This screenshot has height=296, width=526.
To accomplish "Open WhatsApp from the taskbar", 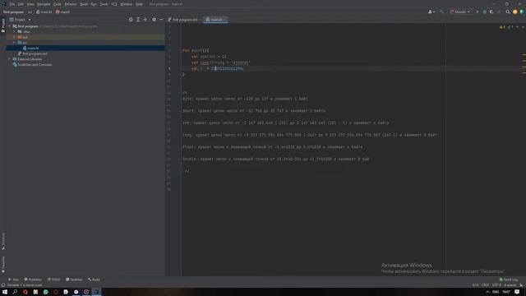I will (46, 292).
